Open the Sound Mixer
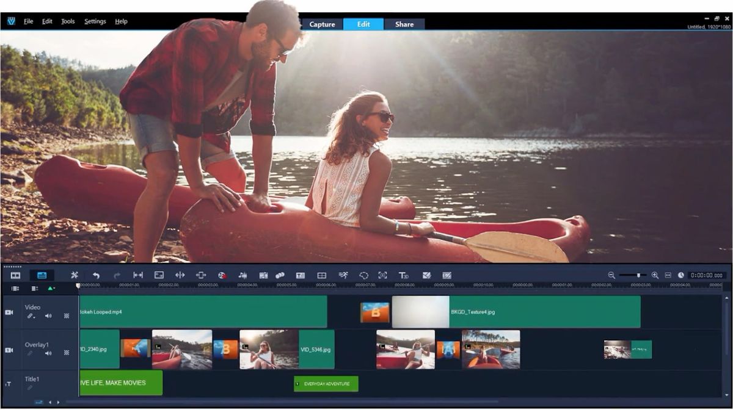733x410 pixels. [x=243, y=276]
